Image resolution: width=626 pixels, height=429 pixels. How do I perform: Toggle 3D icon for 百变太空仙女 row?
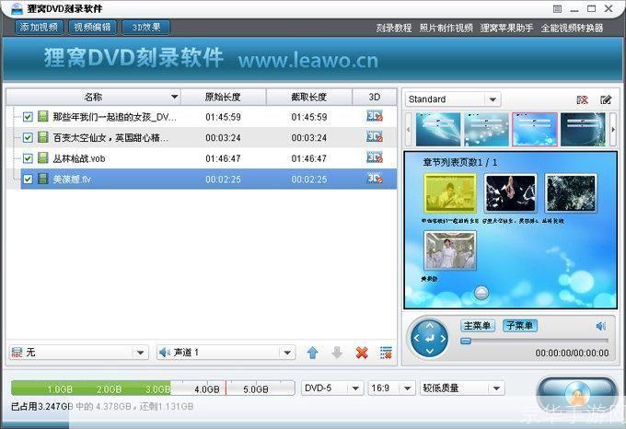point(375,137)
